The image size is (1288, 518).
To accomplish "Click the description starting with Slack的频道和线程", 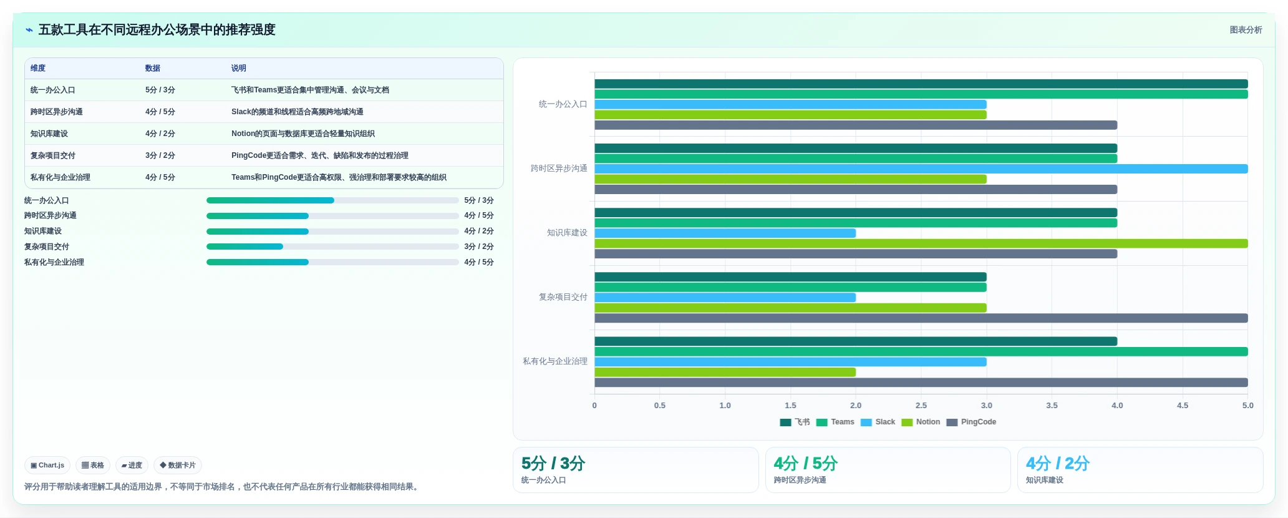I will coord(298,112).
